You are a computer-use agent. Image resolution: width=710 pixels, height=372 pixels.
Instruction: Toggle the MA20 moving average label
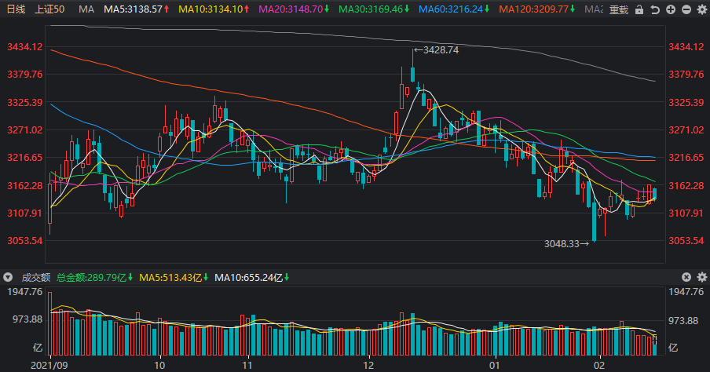294,9
